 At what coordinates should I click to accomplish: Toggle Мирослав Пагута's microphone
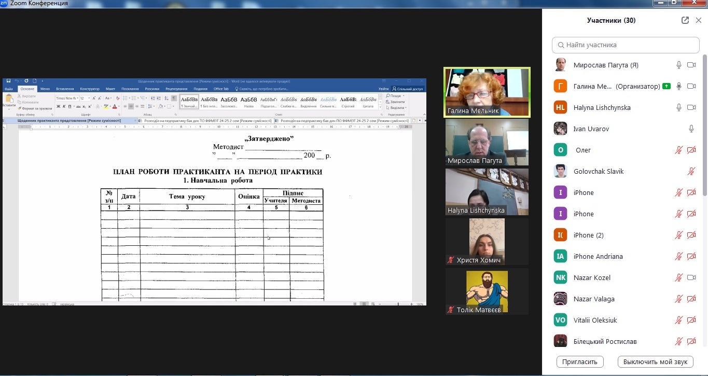tap(678, 65)
